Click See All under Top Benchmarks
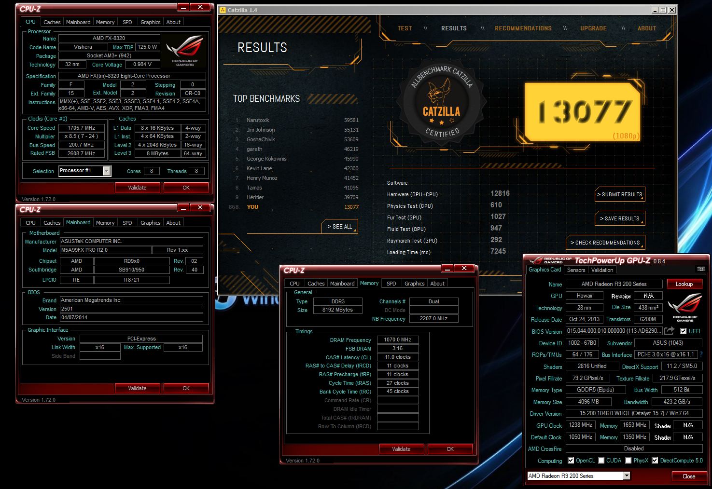 339,227
